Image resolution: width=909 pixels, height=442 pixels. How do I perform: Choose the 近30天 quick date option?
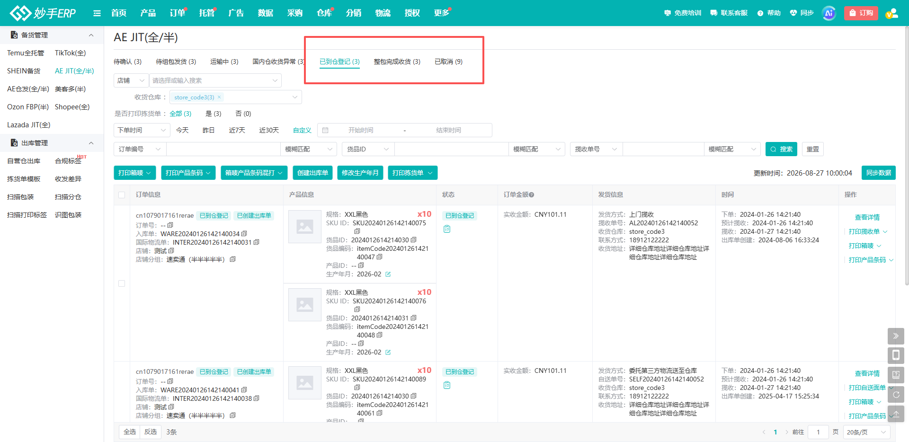[269, 130]
